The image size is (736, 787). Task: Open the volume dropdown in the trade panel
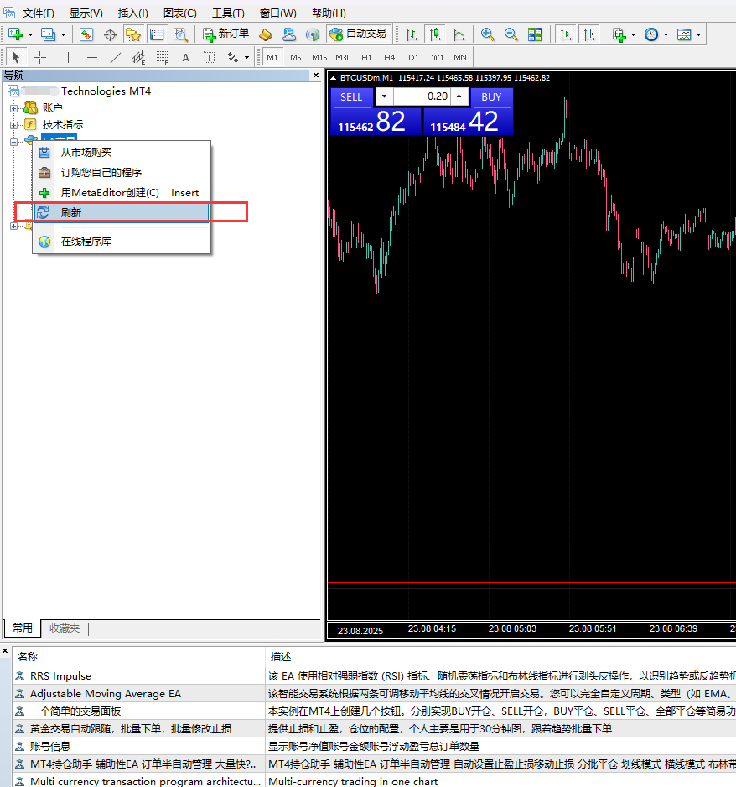pyautogui.click(x=383, y=96)
